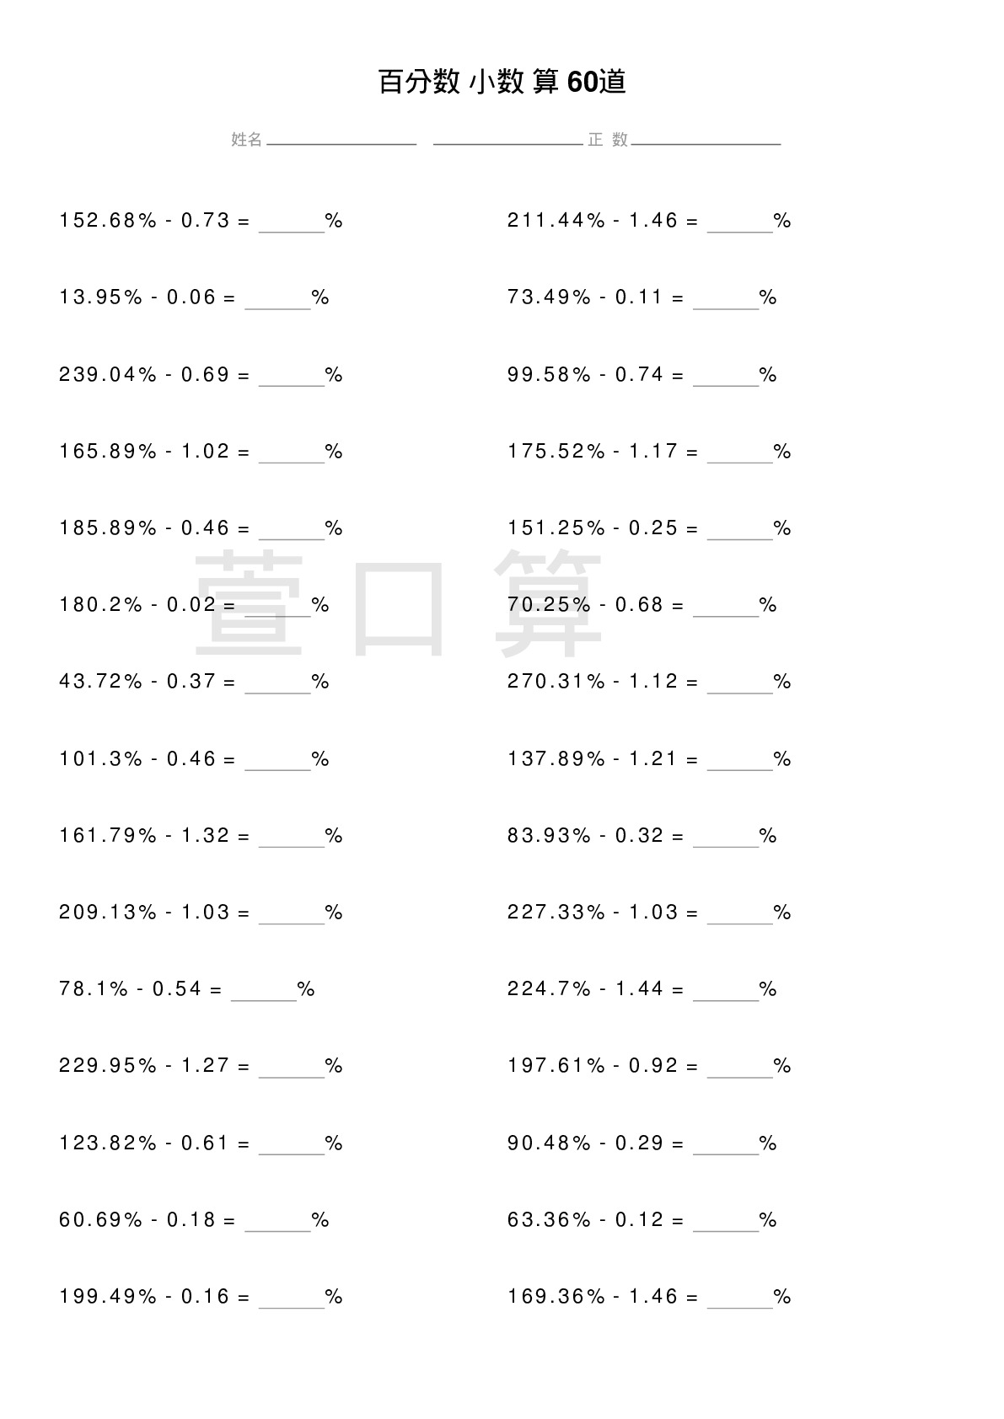Select answer blank for 175.52% - 1.17

(x=740, y=454)
